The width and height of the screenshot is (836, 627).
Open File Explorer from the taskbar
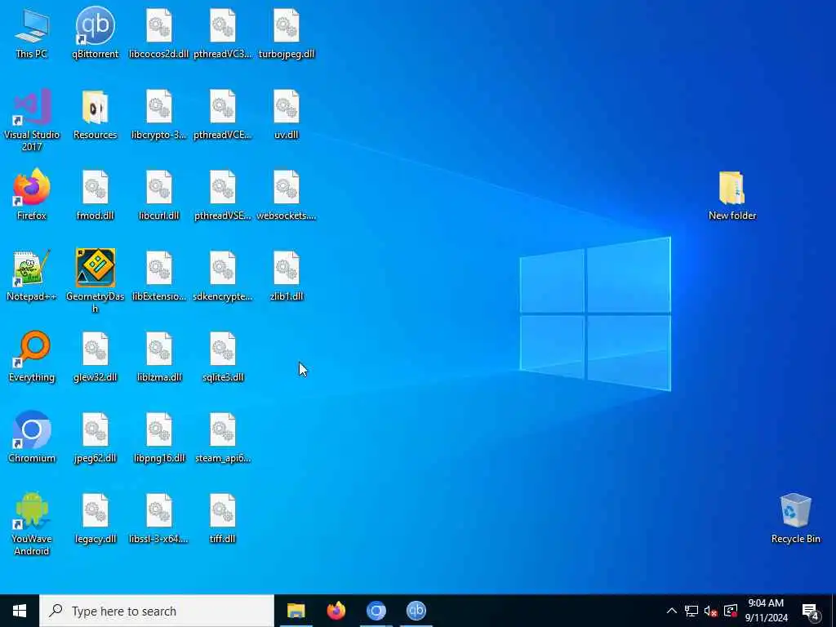pyautogui.click(x=296, y=611)
